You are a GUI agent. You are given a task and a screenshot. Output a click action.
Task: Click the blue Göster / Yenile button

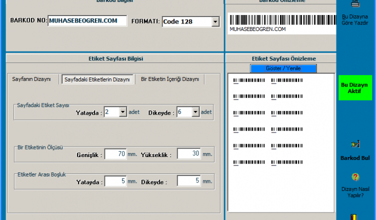click(x=283, y=68)
